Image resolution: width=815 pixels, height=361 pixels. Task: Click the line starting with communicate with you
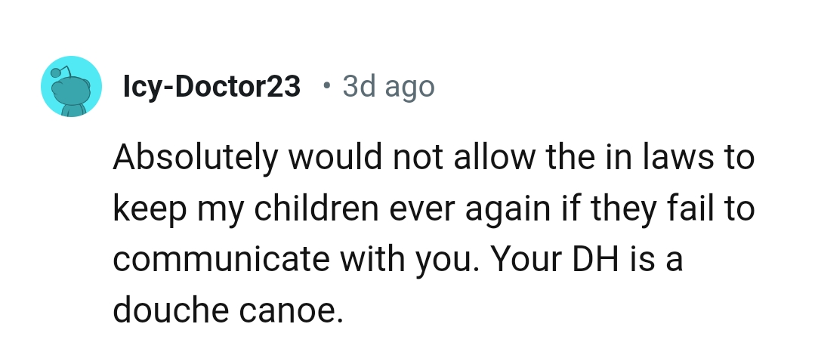(x=398, y=260)
